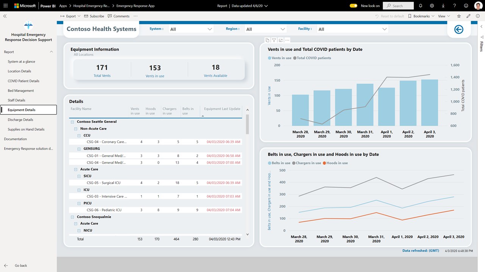Open Supplies on Hand Details page

(26, 129)
